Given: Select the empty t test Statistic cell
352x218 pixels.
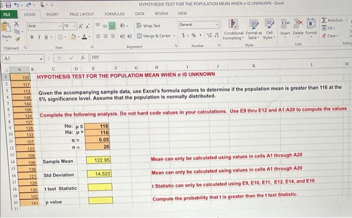Looking at the screenshot, I should click(100, 187).
